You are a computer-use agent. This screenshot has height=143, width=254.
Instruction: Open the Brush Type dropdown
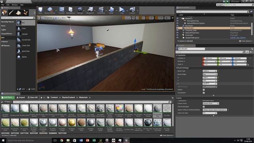point(210,71)
